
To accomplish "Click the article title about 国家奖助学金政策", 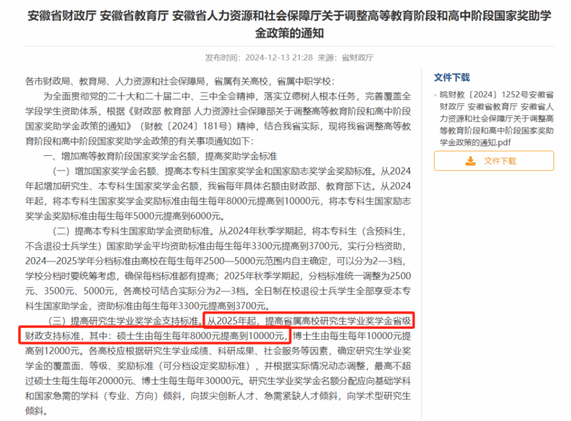I will point(289,25).
